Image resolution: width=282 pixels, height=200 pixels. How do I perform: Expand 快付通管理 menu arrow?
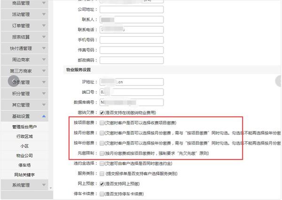coord(44,48)
